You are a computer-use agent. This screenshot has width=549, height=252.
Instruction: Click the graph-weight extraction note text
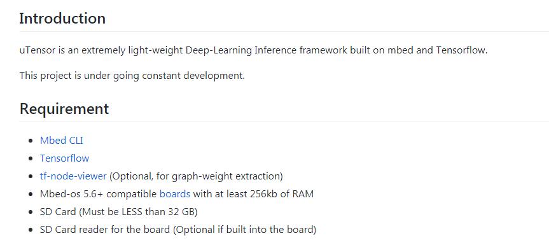(x=196, y=176)
